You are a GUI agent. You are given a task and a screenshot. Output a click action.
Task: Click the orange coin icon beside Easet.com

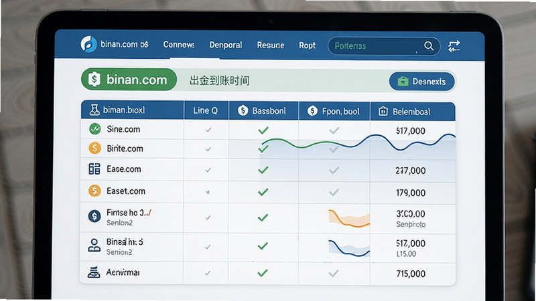[x=94, y=191]
